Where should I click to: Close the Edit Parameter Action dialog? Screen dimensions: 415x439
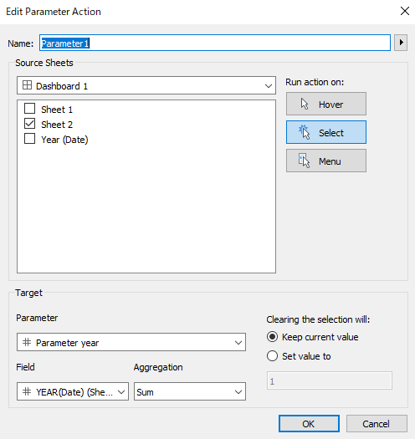click(405, 11)
